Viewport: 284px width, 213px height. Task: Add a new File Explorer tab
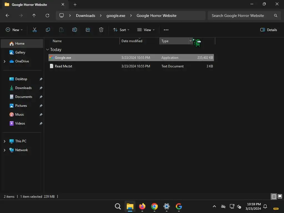point(75,4)
